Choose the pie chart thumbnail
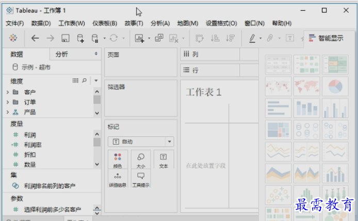Viewport: 358px width, 221px height. (x=335, y=86)
